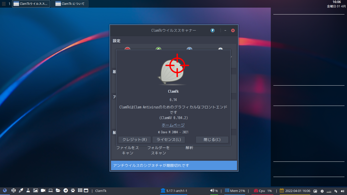Launch the flask icon in bottom panel
The image size is (347, 195).
coord(28,190)
